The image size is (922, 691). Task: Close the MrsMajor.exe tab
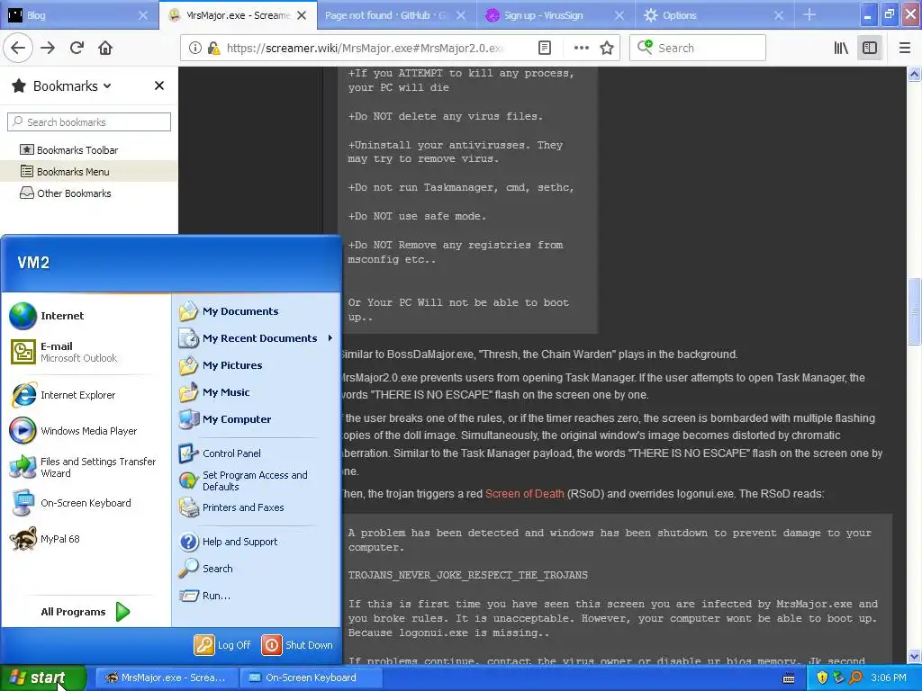[x=302, y=15]
